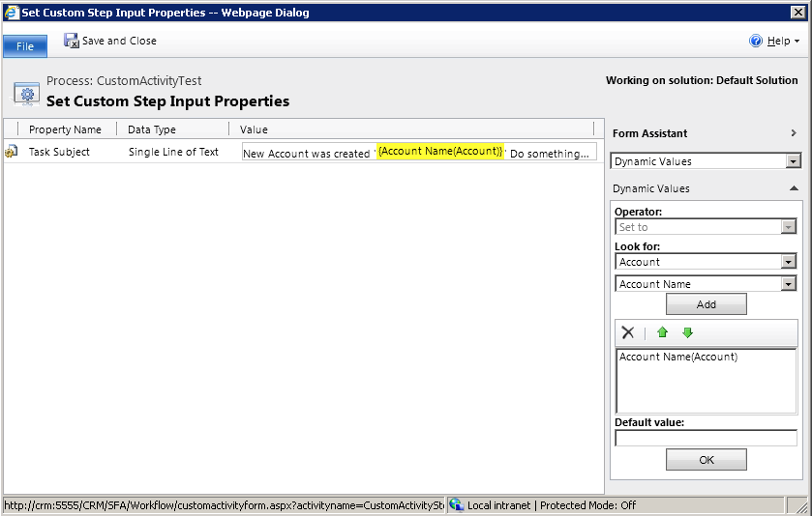812x516 pixels.
Task: Click the Property Name column header
Action: [65, 129]
